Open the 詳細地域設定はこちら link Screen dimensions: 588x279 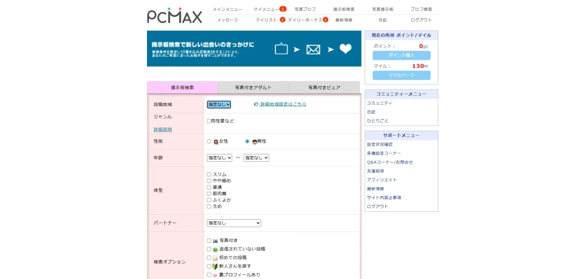pos(283,104)
